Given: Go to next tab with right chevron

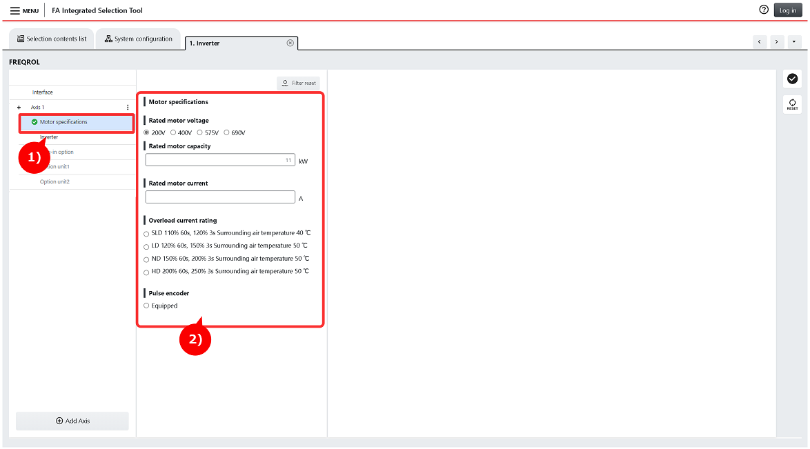Looking at the screenshot, I should click(x=776, y=42).
